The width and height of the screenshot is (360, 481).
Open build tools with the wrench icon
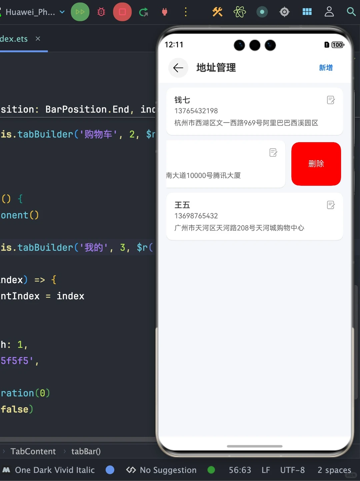click(217, 12)
